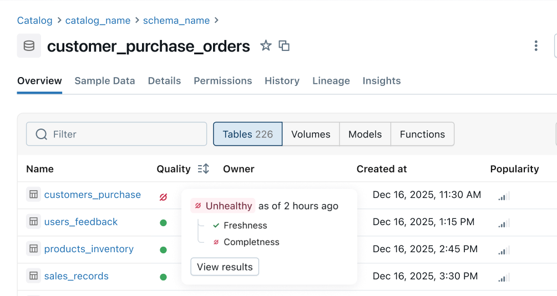Click the database icon next to title

pyautogui.click(x=29, y=45)
